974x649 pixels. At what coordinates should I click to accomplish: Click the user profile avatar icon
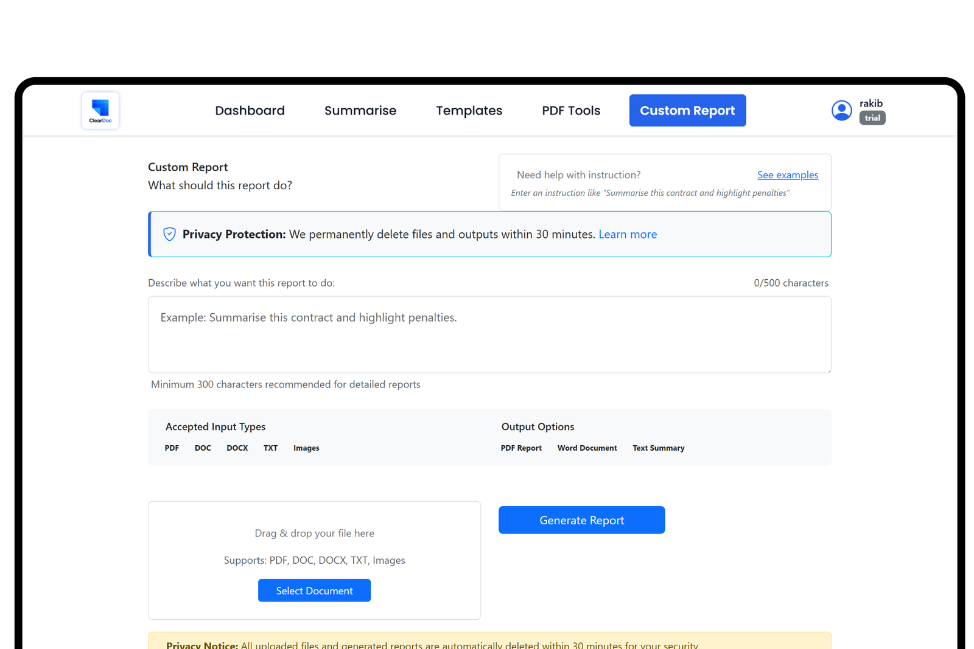point(841,111)
